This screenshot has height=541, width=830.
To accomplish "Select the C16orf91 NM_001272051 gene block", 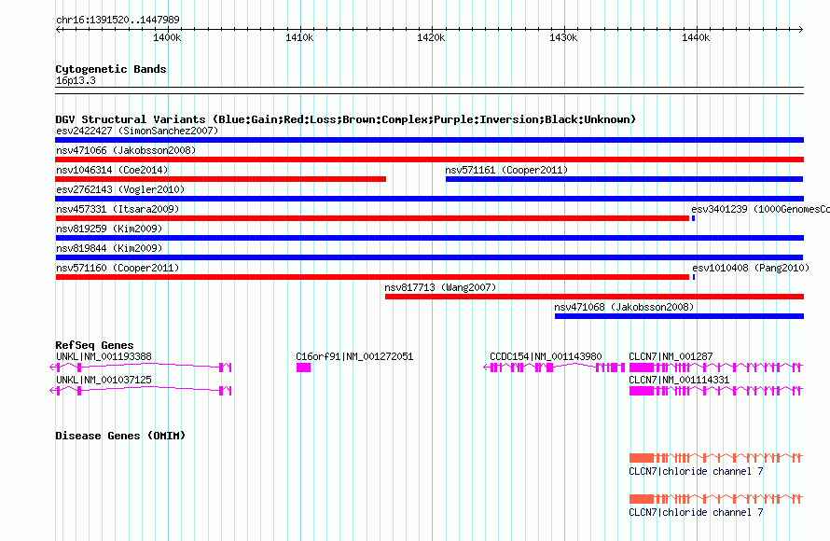I will (x=303, y=368).
